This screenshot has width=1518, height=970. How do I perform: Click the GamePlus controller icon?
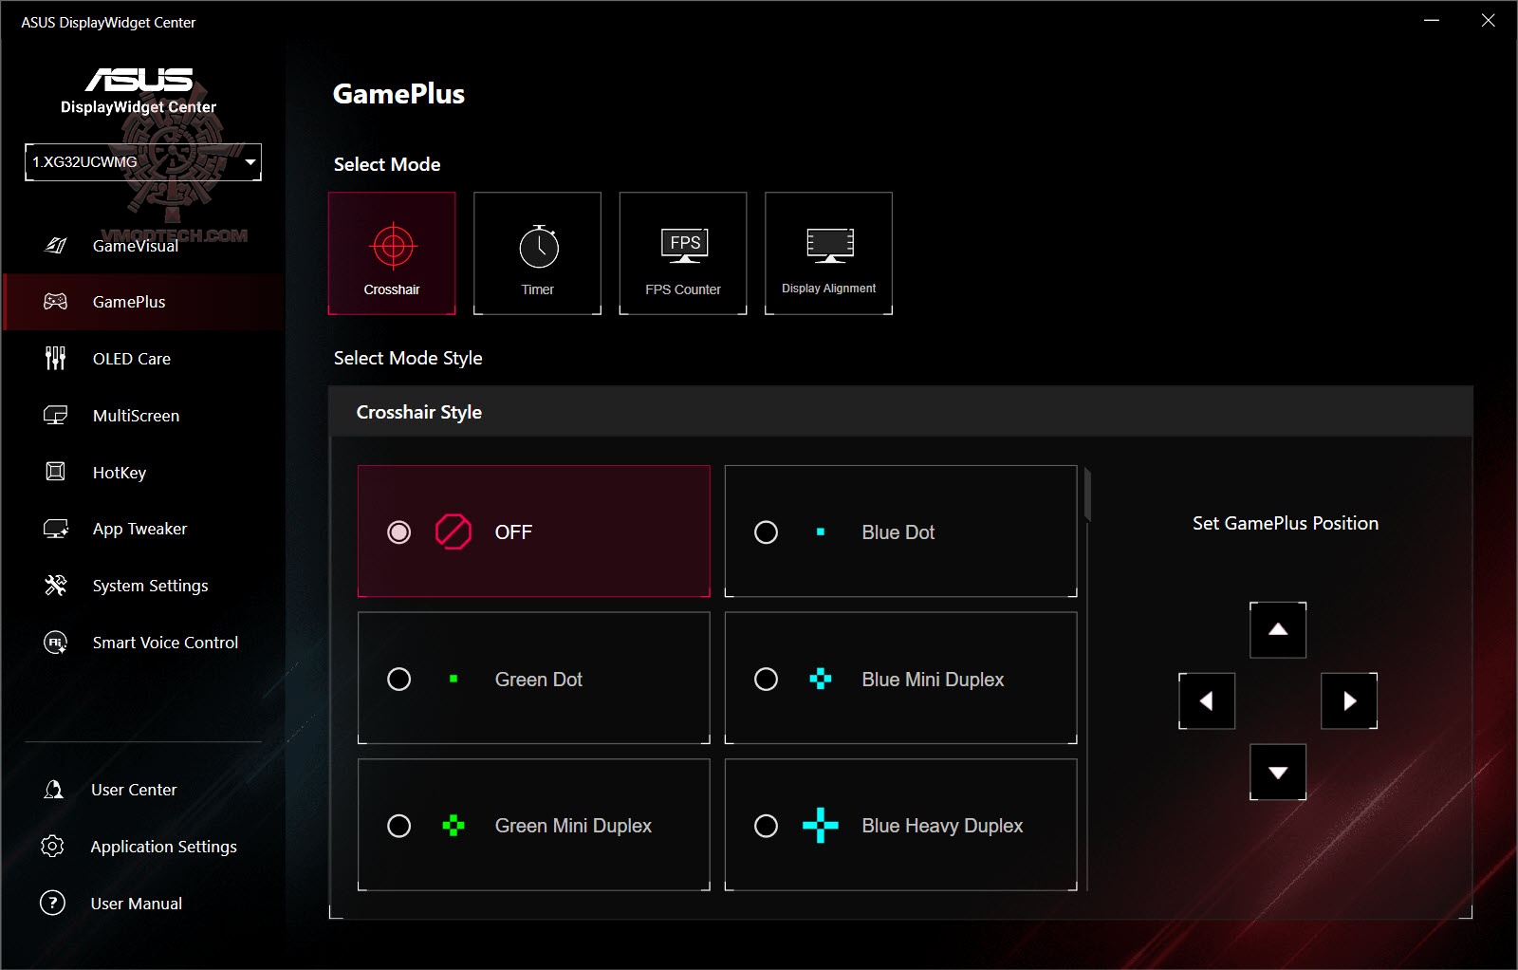(56, 302)
